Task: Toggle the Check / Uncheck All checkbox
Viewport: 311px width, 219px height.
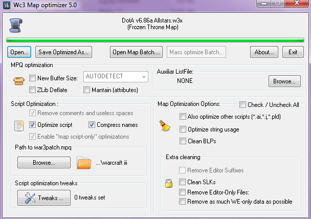Action: (242, 104)
